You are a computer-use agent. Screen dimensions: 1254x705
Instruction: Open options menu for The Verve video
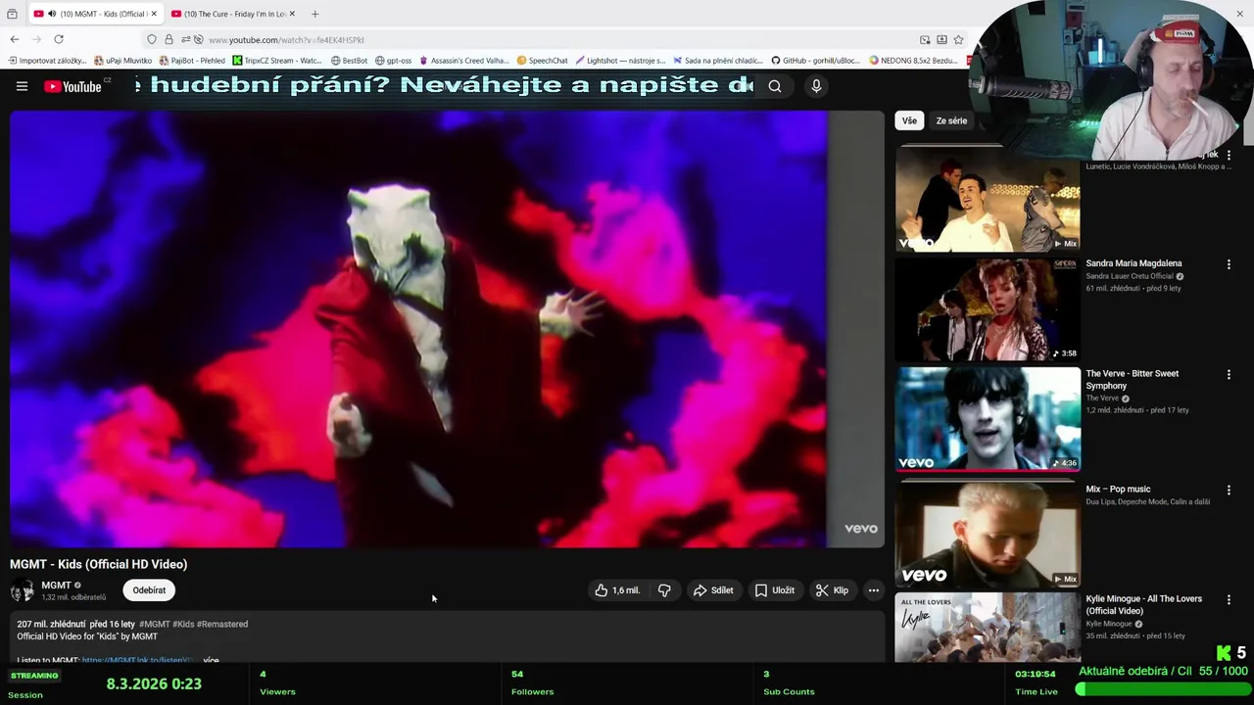pyautogui.click(x=1229, y=375)
